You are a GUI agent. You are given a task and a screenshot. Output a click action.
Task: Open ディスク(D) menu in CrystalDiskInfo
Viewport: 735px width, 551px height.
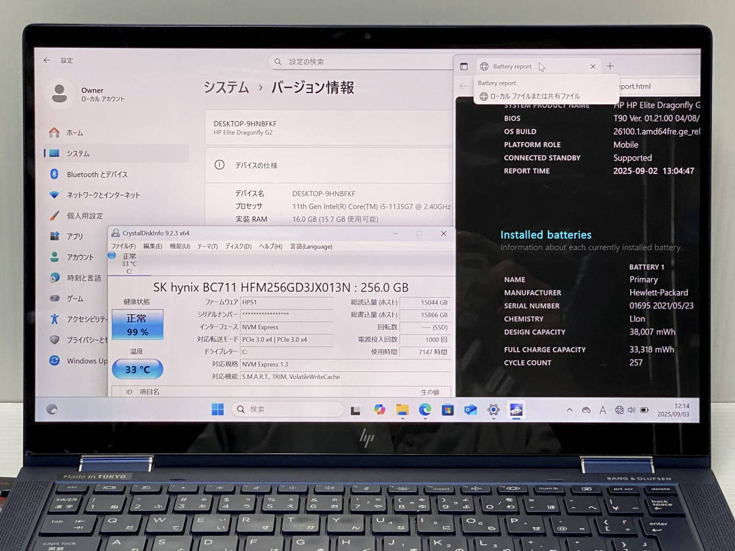[238, 247]
